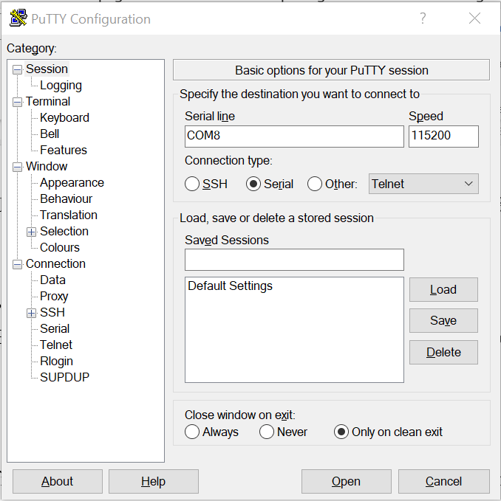Open the Features settings category

64,151
